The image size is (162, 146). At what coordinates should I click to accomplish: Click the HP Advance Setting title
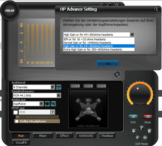pos(79,9)
